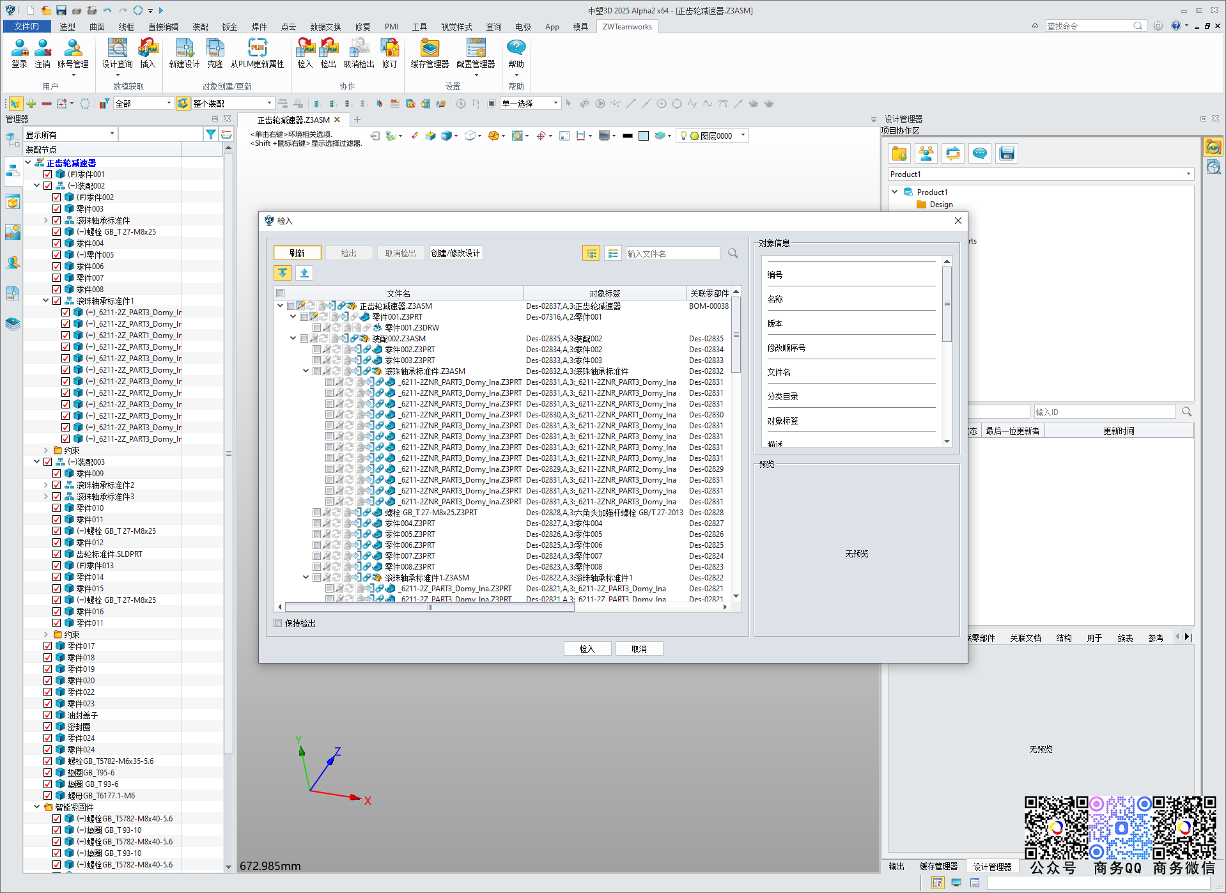Screen dimensions: 1226x893
Task: Open the 帮助 help icon in ribbon
Action: 516,53
